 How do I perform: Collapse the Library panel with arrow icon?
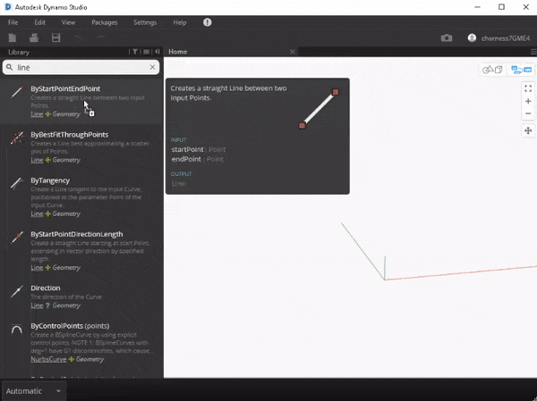(x=158, y=52)
